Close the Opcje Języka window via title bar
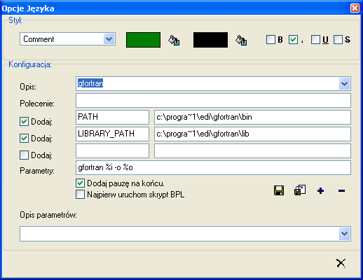The image size is (363, 280). 355,8
